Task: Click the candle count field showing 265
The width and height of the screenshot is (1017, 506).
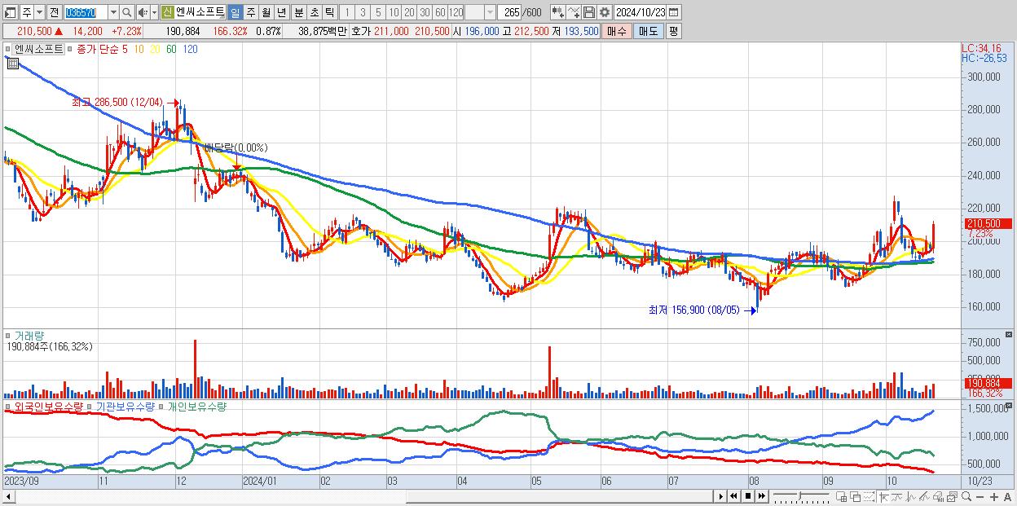Action: [x=509, y=12]
